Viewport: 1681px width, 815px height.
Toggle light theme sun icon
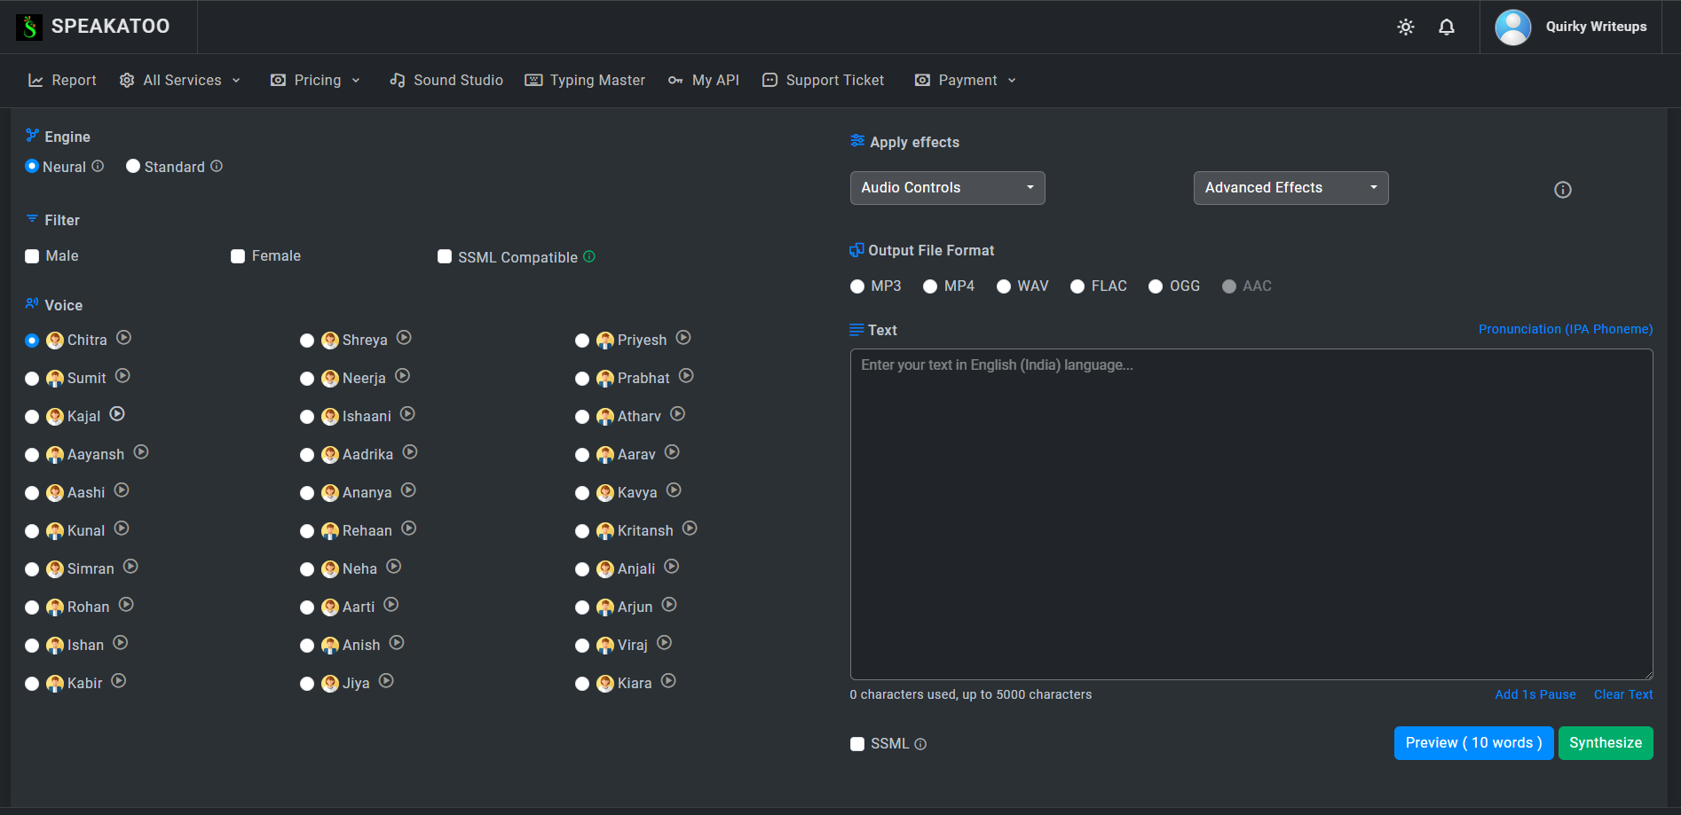click(x=1406, y=27)
